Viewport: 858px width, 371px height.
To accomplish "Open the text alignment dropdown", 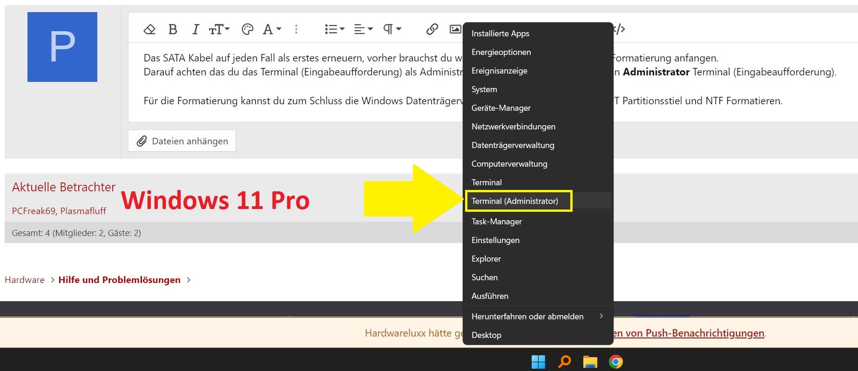I will point(363,29).
